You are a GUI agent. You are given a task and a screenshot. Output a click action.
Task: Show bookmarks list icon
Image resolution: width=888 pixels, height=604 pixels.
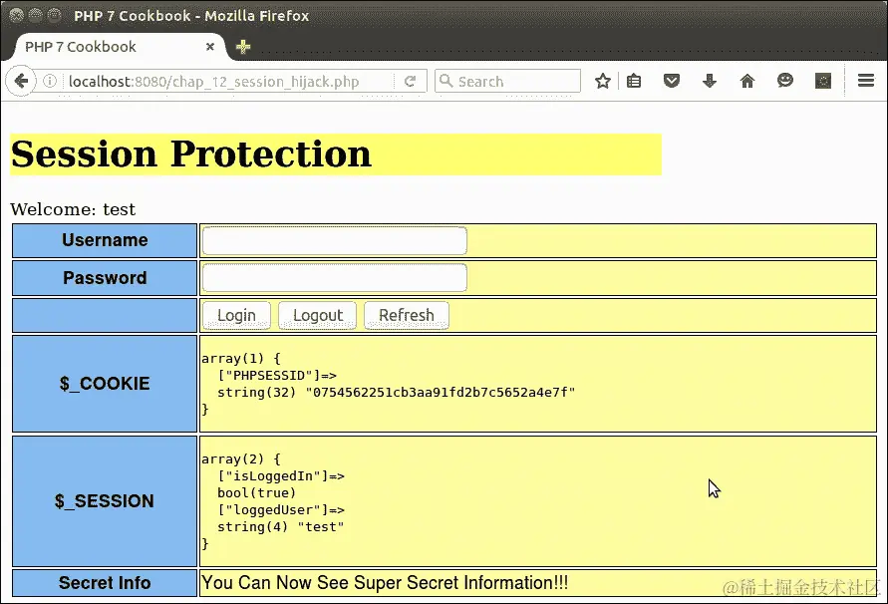pos(634,81)
